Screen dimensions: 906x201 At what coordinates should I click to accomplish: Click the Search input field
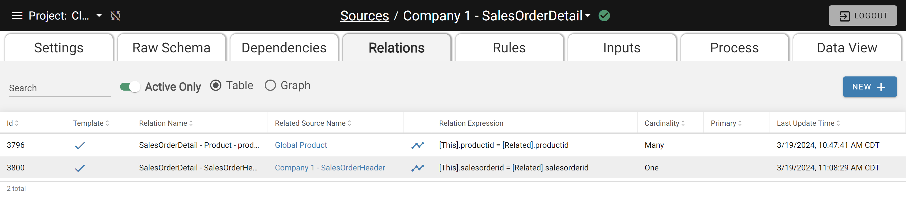[x=60, y=88]
